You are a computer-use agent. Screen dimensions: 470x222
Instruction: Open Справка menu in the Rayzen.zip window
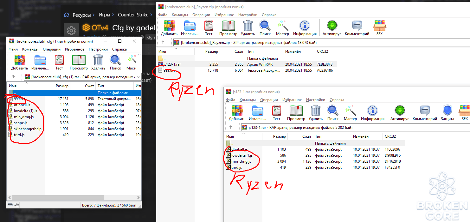pyautogui.click(x=269, y=15)
